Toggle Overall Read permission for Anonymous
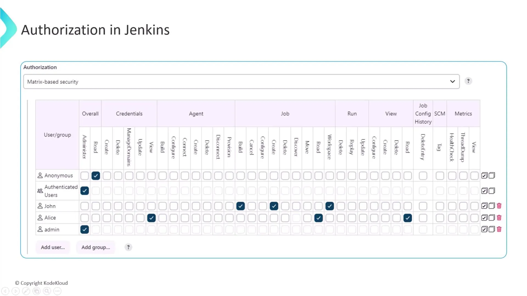The height and width of the screenshot is (296, 527). [96, 175]
